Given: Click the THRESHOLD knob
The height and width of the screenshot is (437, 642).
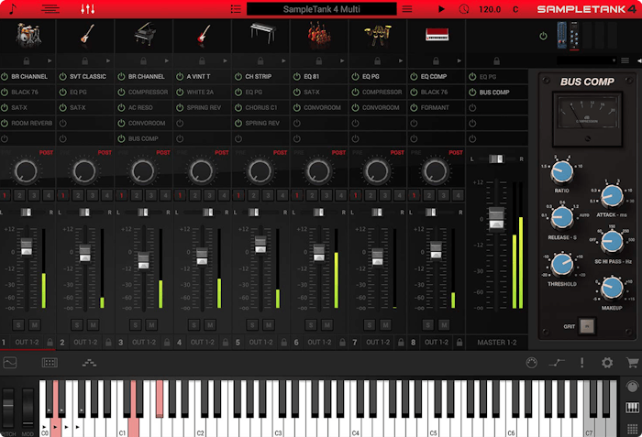Looking at the screenshot, I should click(562, 265).
